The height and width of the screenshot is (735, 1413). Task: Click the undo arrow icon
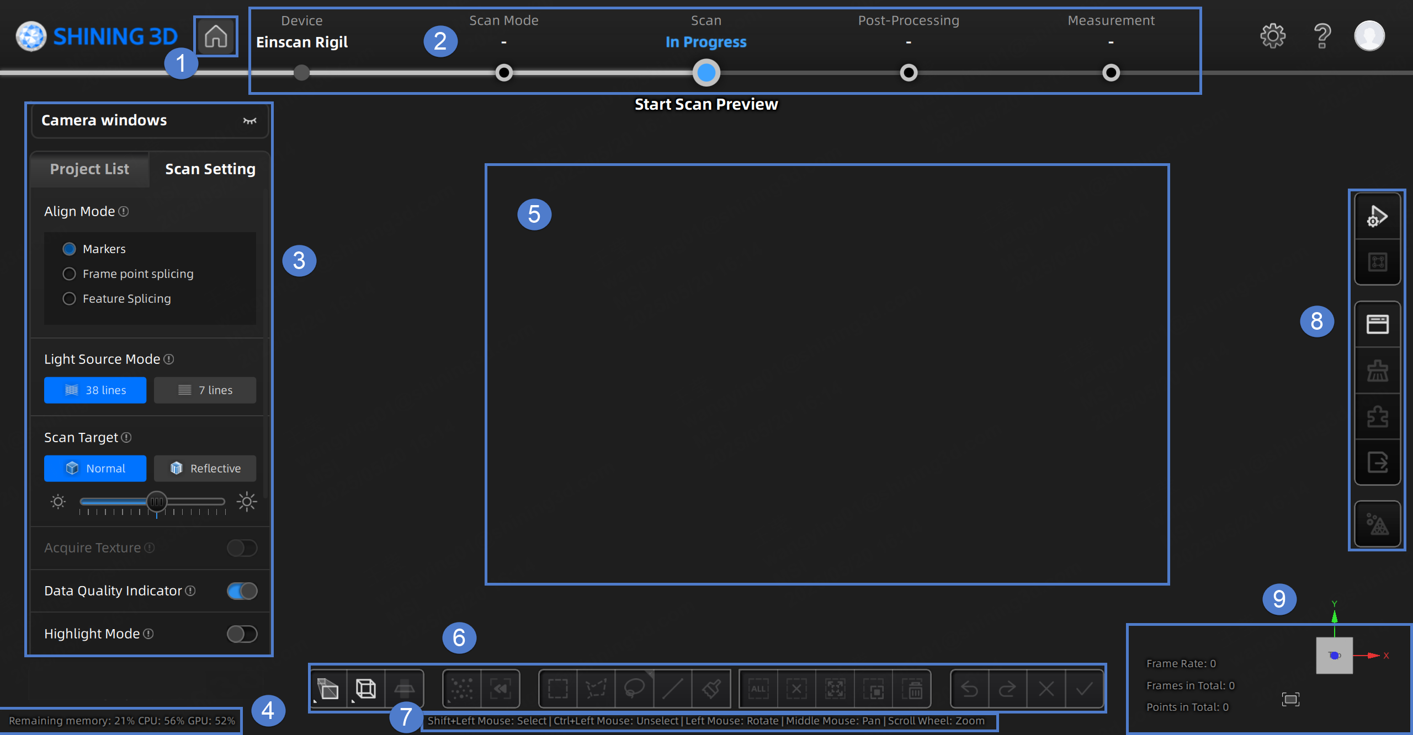coord(970,688)
